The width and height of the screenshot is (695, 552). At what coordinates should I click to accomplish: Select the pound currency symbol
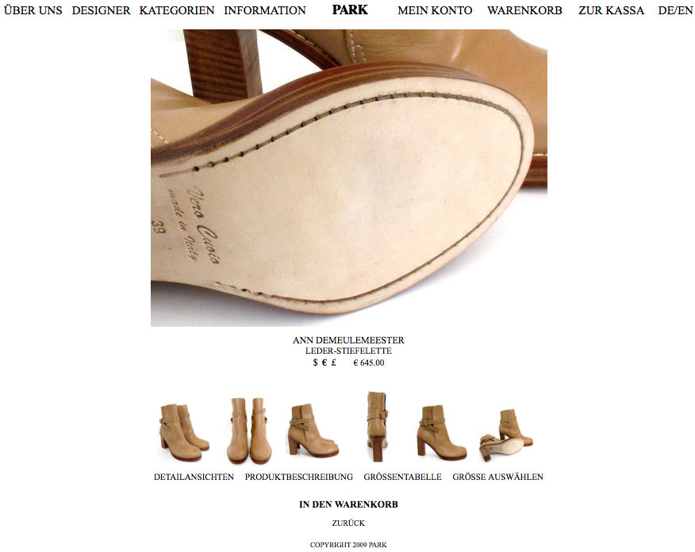(x=334, y=362)
